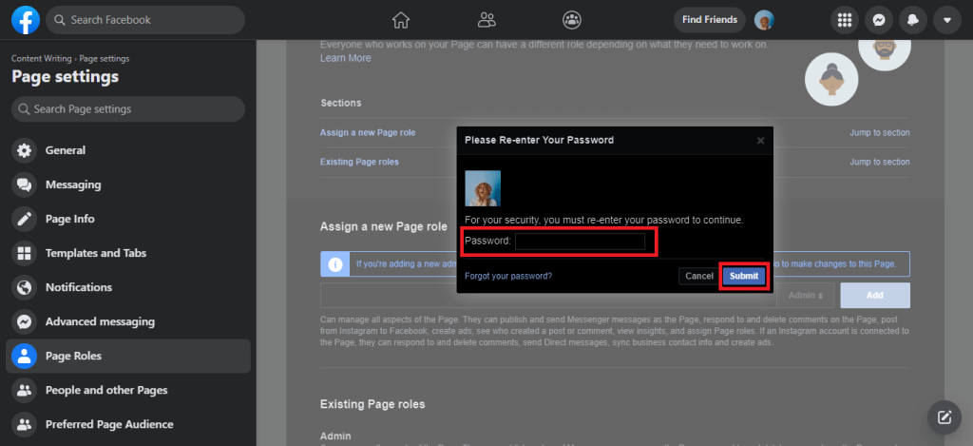Click Assign a new Page role link

(x=368, y=132)
